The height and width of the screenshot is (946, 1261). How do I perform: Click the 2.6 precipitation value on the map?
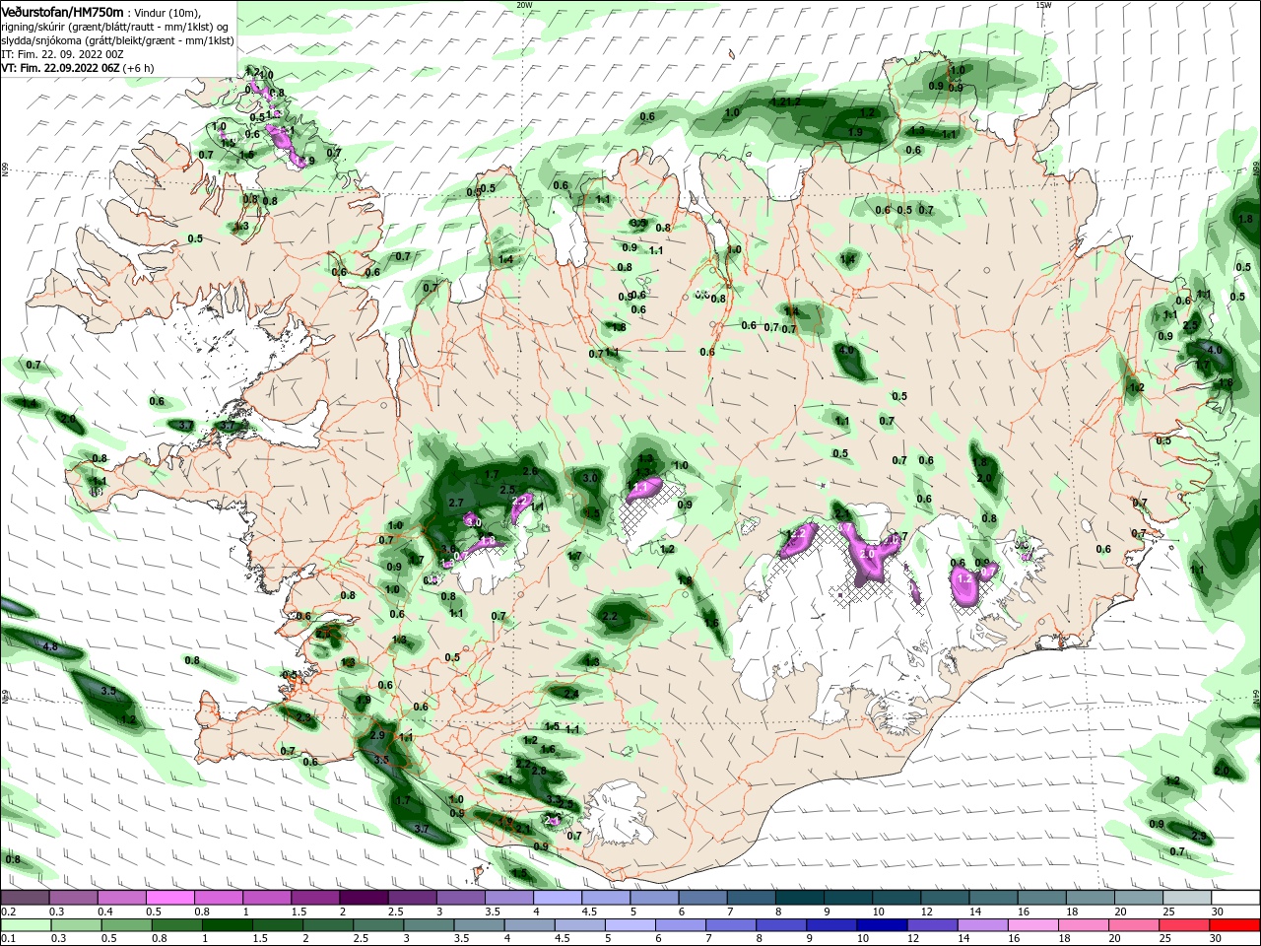click(530, 472)
